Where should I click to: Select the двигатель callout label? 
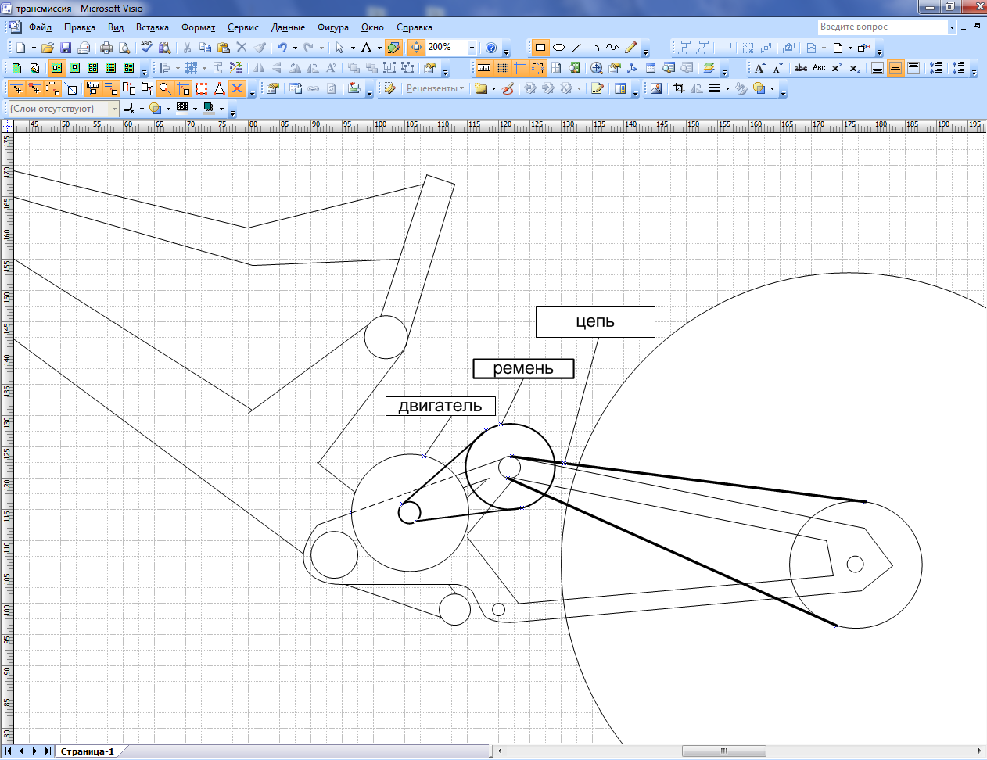[440, 406]
